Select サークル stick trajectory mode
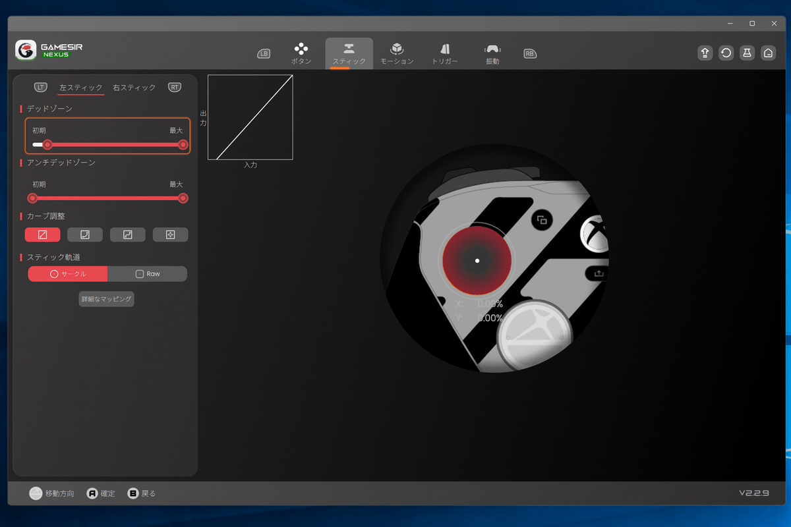Screen dimensions: 791x527 click(67, 274)
